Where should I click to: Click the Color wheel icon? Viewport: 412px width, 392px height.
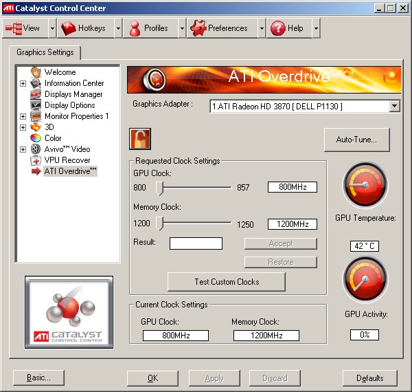point(36,138)
